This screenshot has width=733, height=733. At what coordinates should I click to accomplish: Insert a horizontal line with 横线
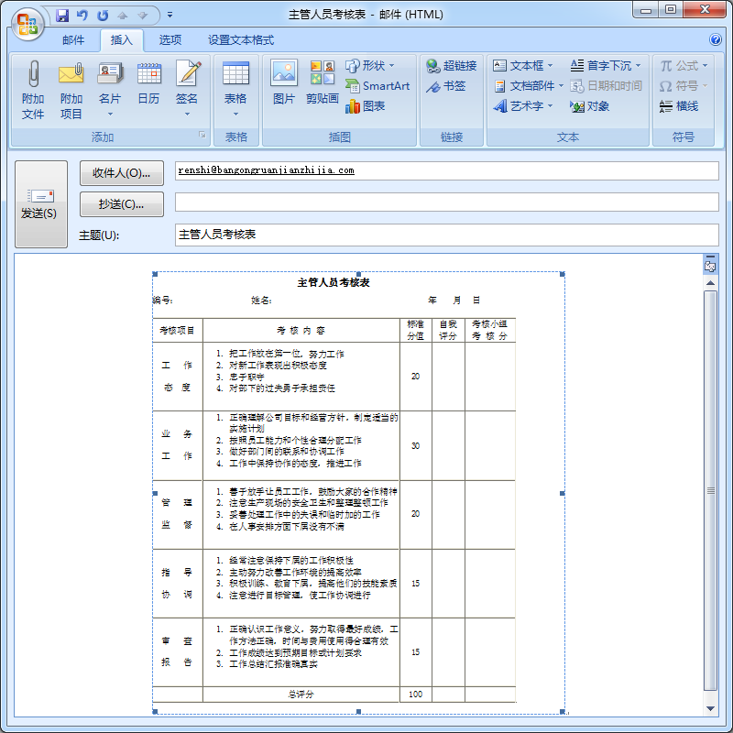pos(679,106)
